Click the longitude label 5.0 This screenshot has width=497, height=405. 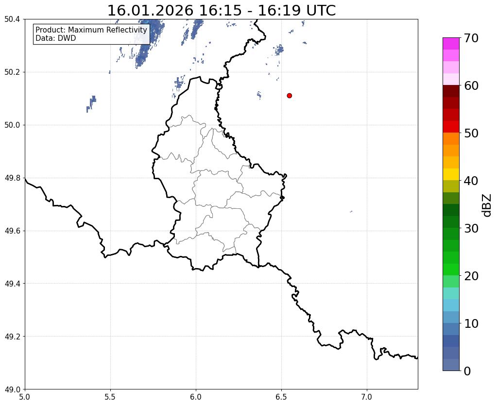tap(25, 397)
